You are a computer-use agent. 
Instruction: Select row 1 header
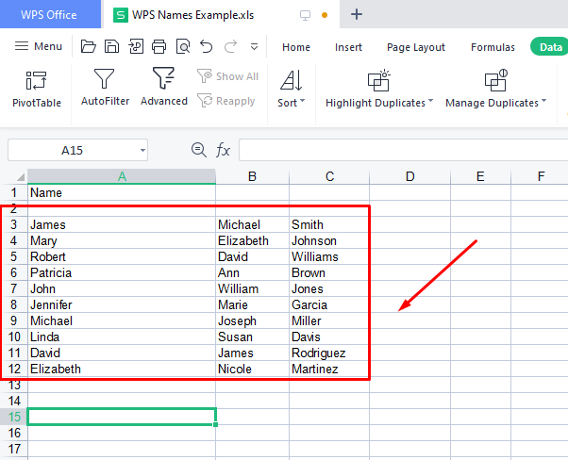click(14, 192)
